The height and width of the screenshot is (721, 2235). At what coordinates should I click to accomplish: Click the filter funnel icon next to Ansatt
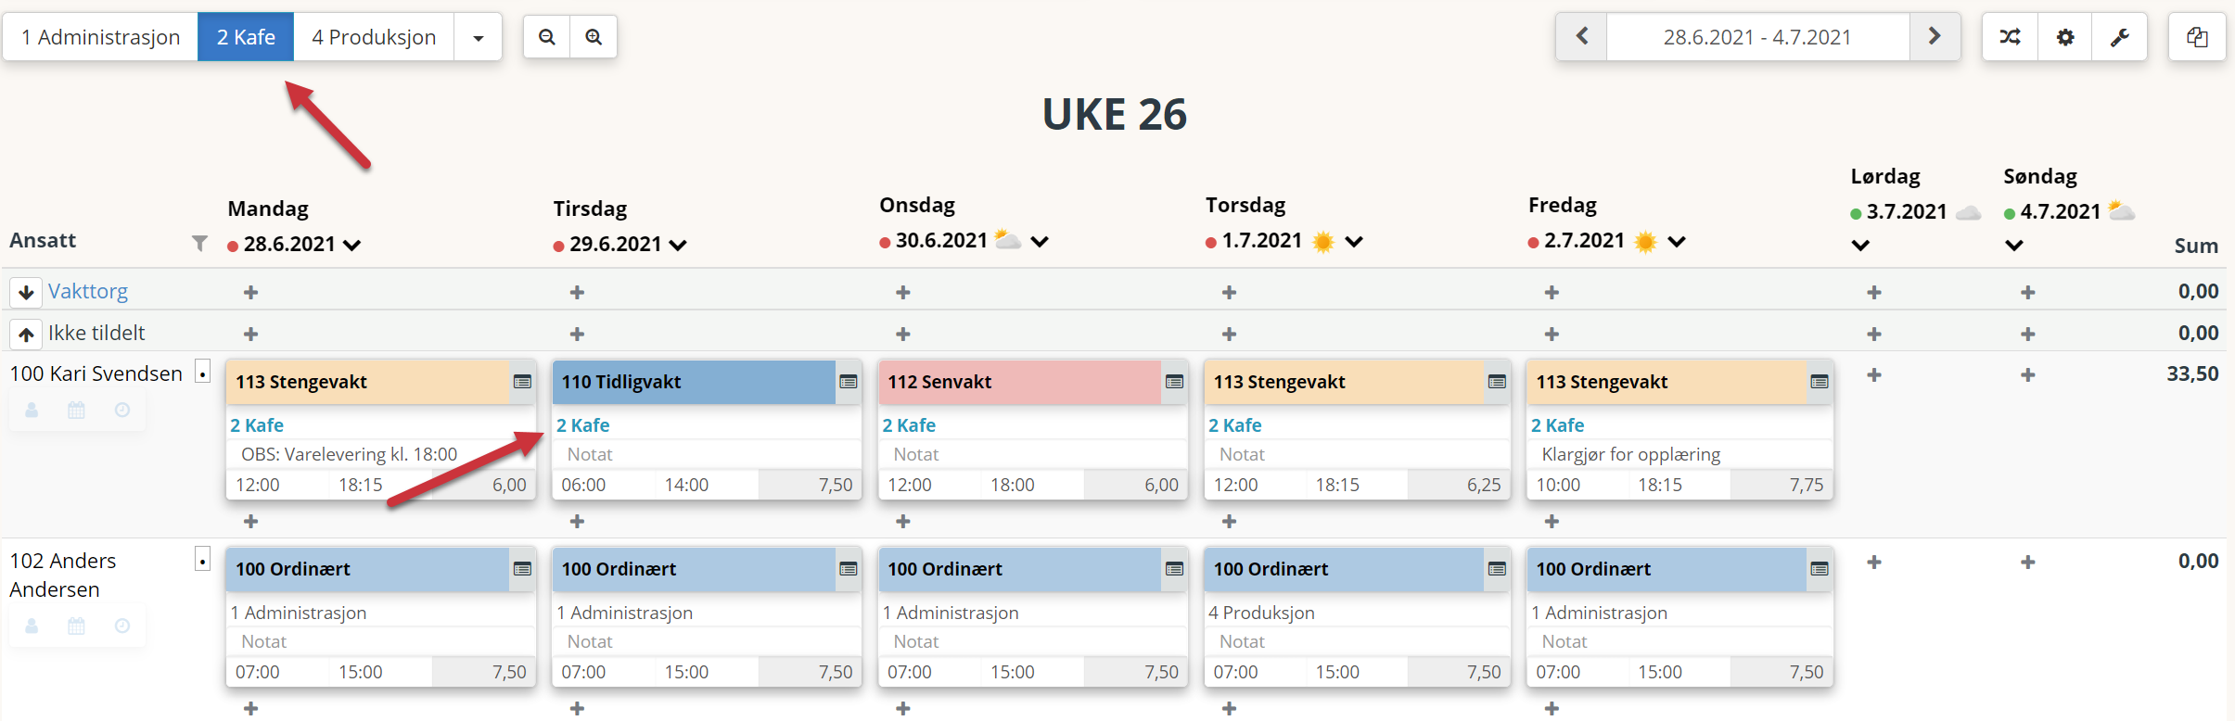[199, 244]
